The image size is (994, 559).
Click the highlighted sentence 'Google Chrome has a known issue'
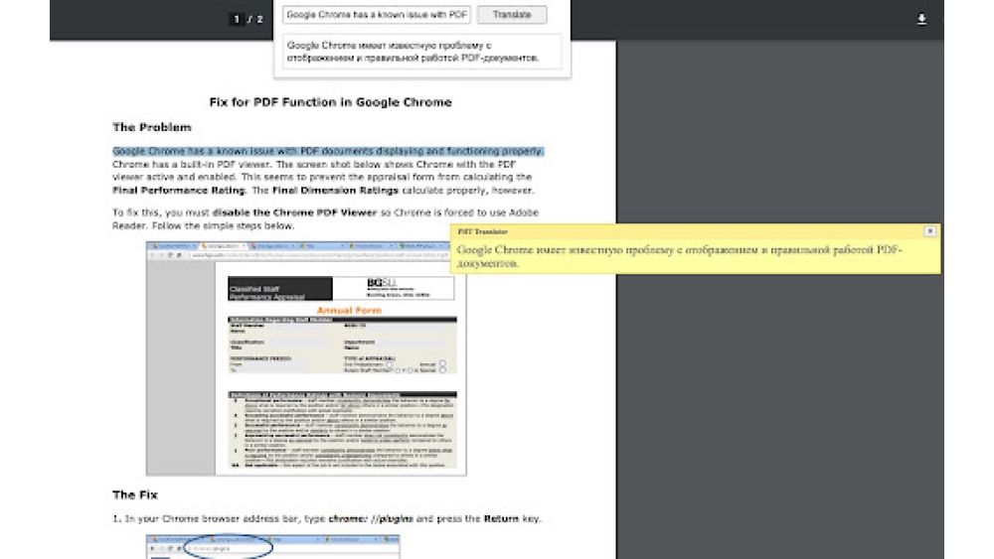tap(328, 151)
